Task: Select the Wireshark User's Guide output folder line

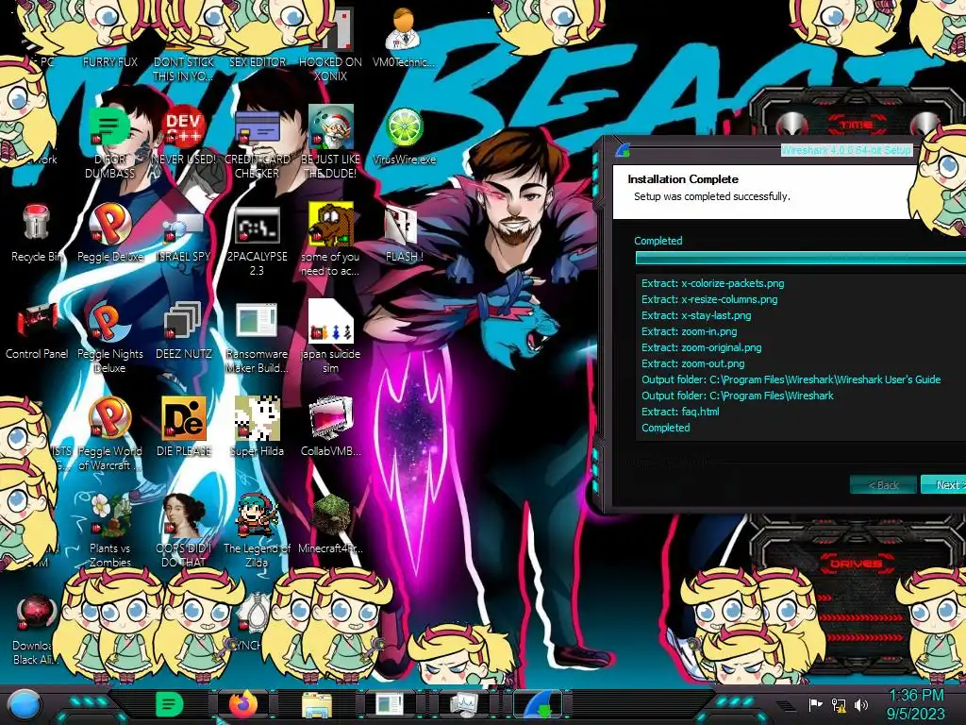Action: 791,379
